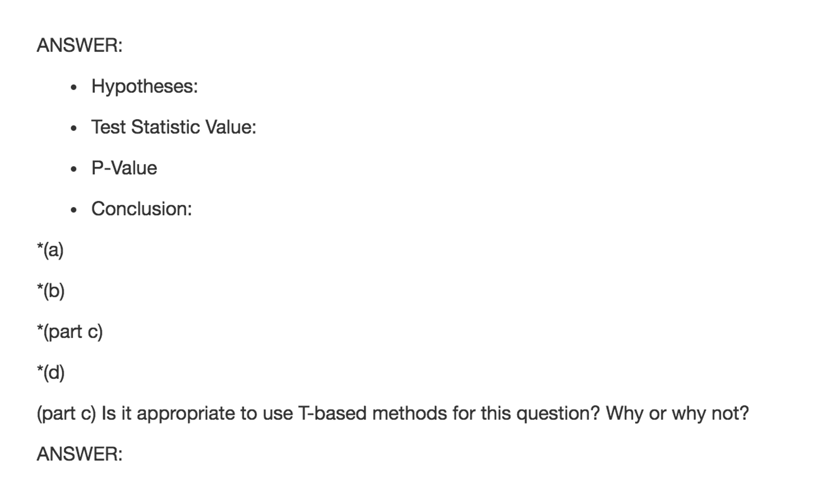Click the bullet dot before P-Value
The height and width of the screenshot is (481, 826).
73,169
